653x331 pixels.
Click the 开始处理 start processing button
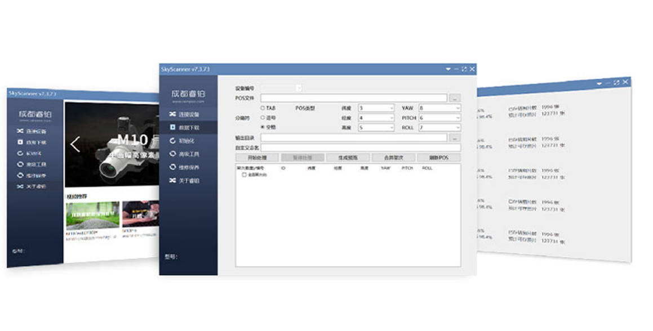[x=257, y=158]
